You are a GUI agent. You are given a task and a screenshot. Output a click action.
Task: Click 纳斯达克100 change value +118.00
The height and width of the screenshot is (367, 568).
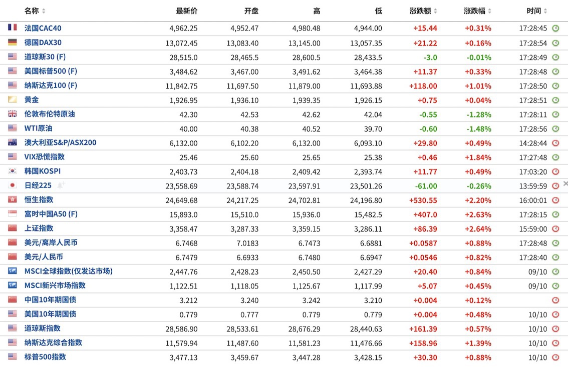click(x=423, y=86)
